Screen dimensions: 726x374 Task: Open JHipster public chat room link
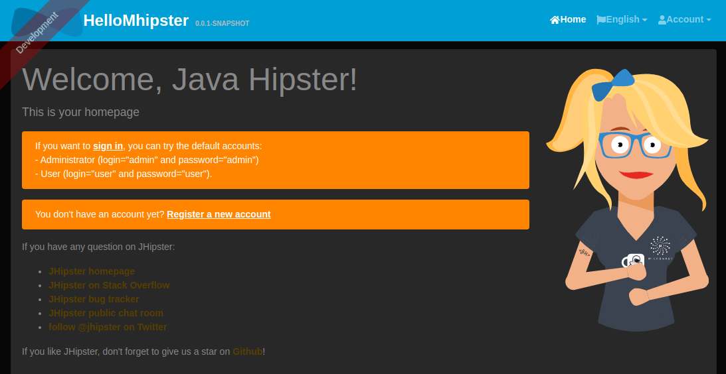106,313
